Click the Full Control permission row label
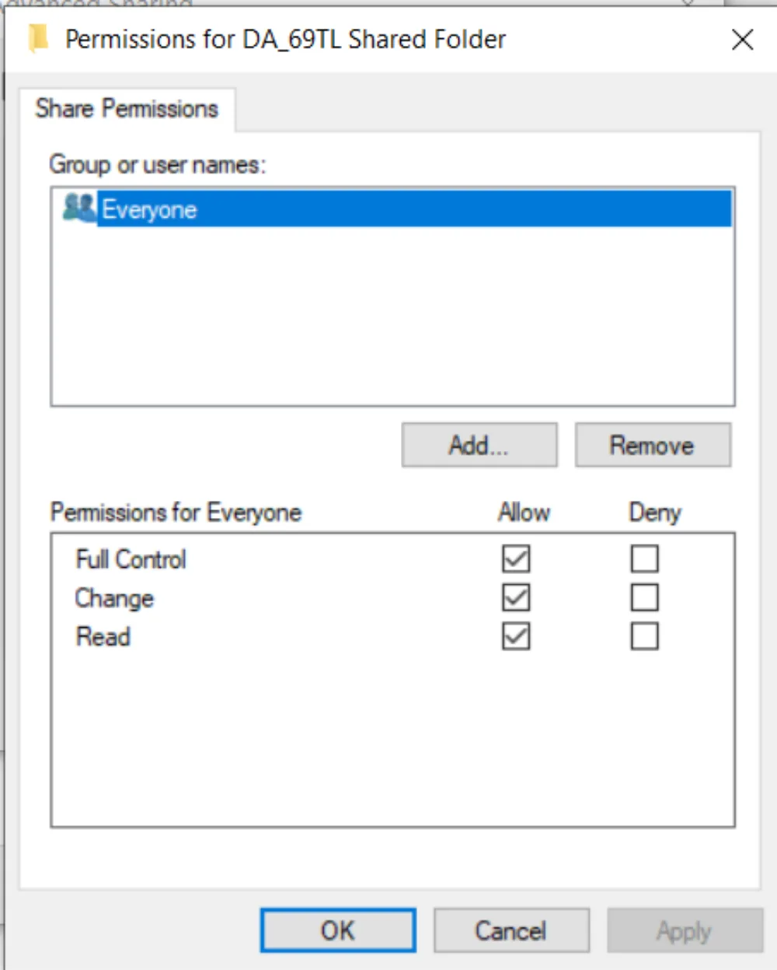This screenshot has width=777, height=970. (131, 559)
